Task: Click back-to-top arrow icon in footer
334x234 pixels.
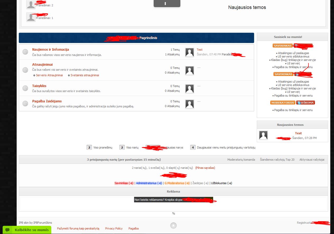Action: pos(173,226)
